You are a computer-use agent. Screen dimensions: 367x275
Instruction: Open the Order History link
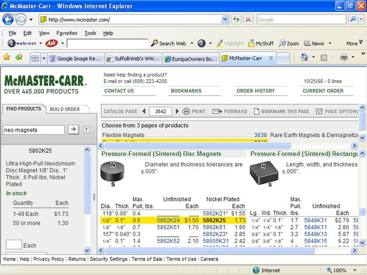[256, 91]
